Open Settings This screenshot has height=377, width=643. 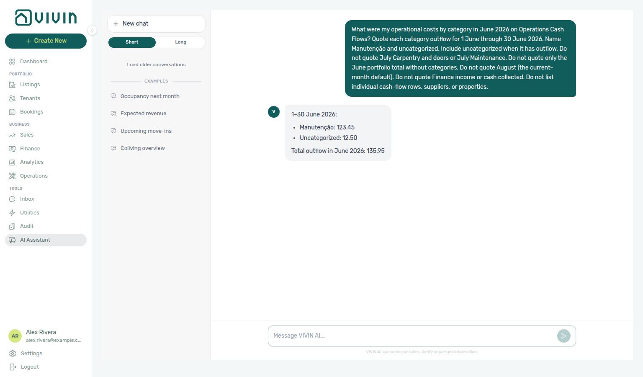[46, 354]
